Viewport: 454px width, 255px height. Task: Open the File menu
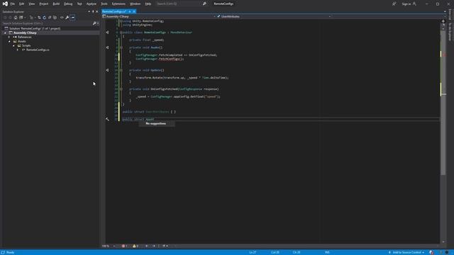(x=13, y=4)
